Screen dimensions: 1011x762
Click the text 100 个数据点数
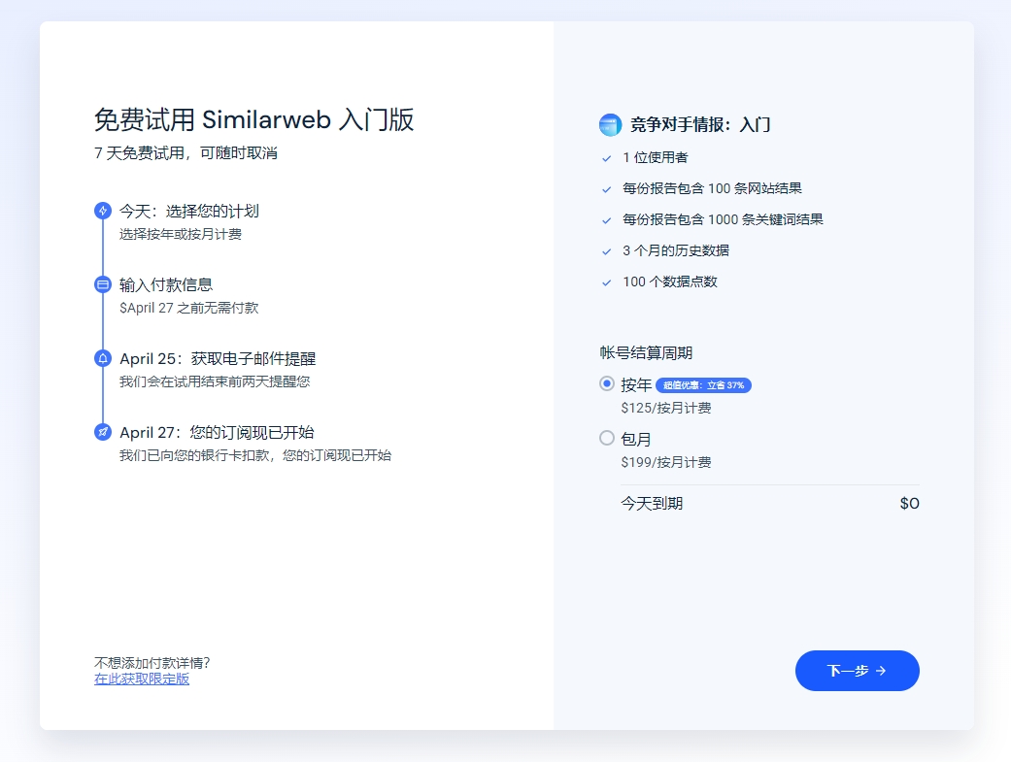point(670,282)
